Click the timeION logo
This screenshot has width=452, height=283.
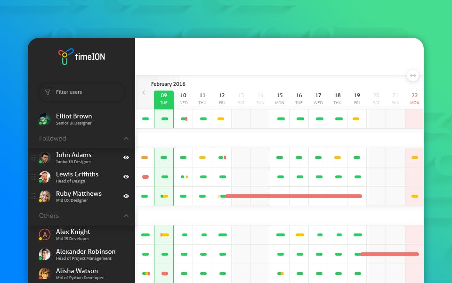point(81,56)
